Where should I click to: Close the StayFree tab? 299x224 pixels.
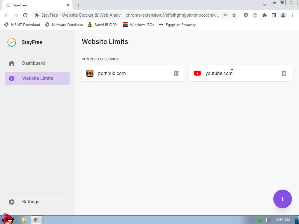[68, 5]
